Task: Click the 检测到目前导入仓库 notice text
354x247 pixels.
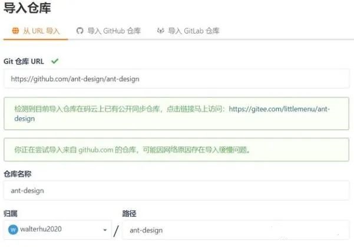Action: coord(120,109)
